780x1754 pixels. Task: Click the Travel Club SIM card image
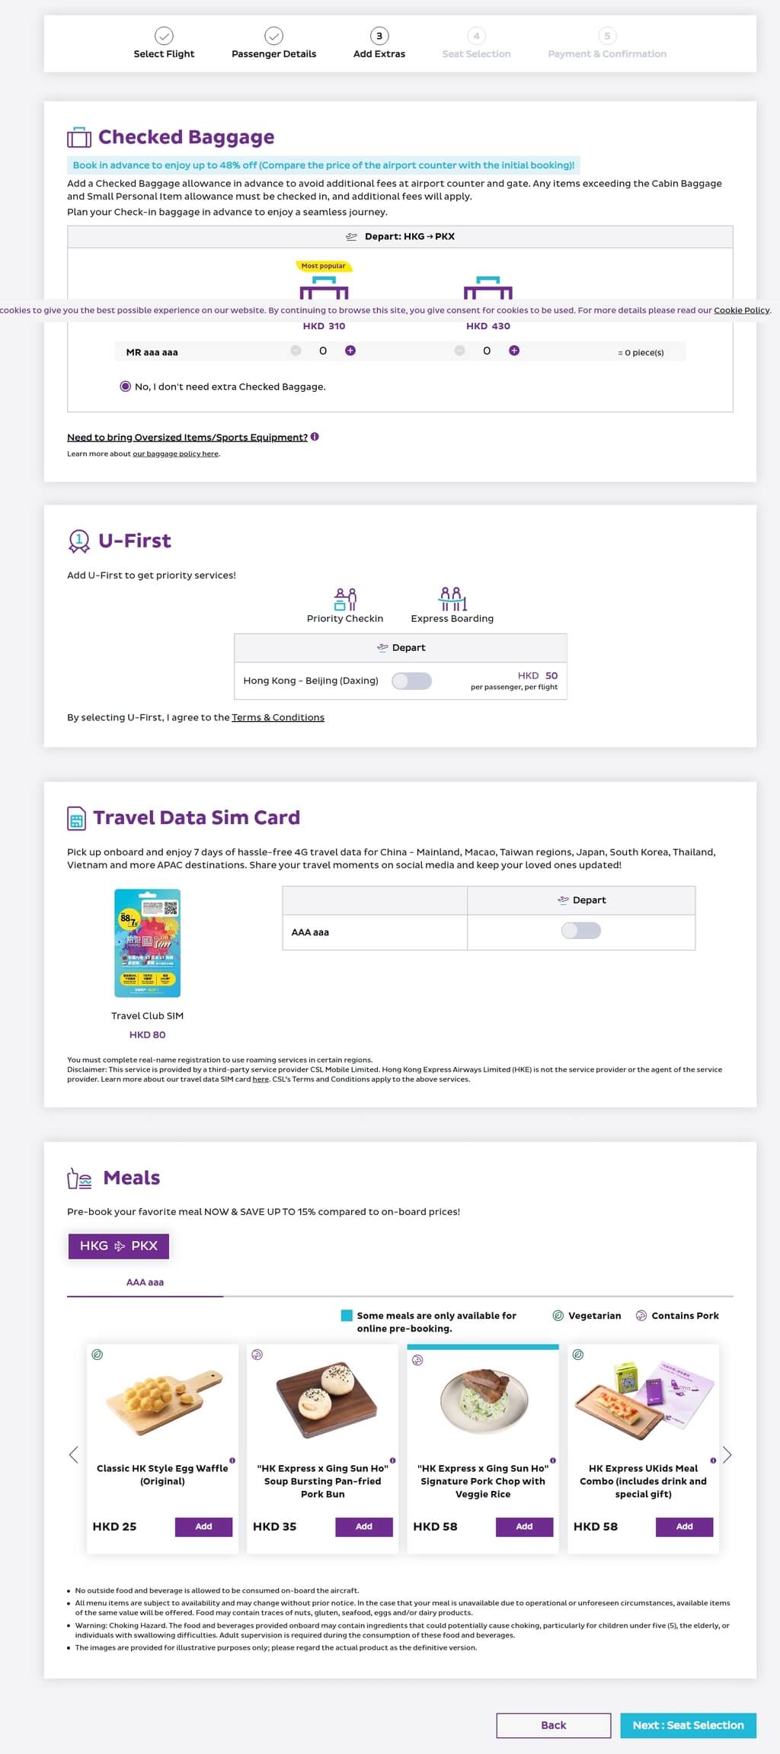[147, 943]
